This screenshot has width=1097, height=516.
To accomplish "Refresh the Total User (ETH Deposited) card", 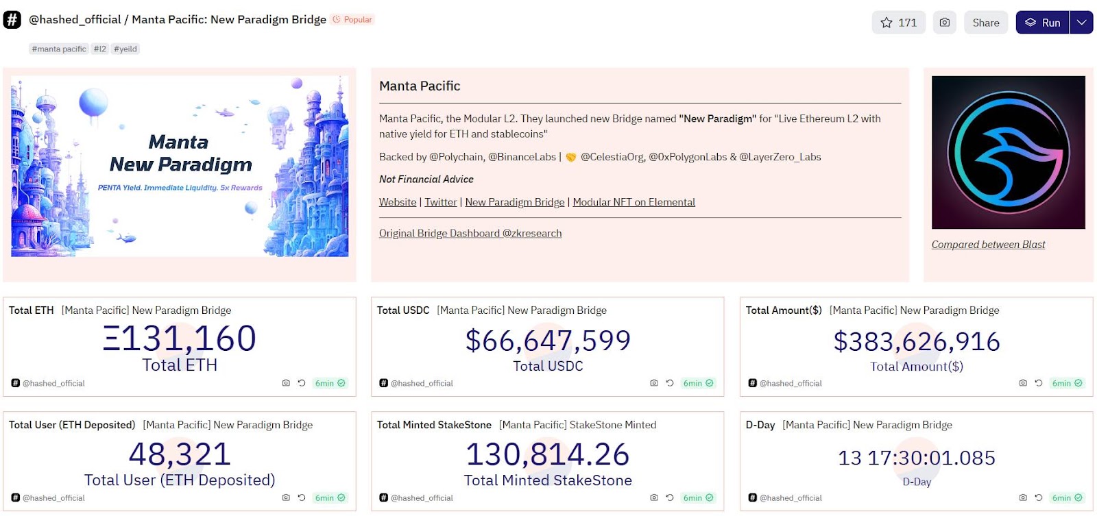I will 302,497.
